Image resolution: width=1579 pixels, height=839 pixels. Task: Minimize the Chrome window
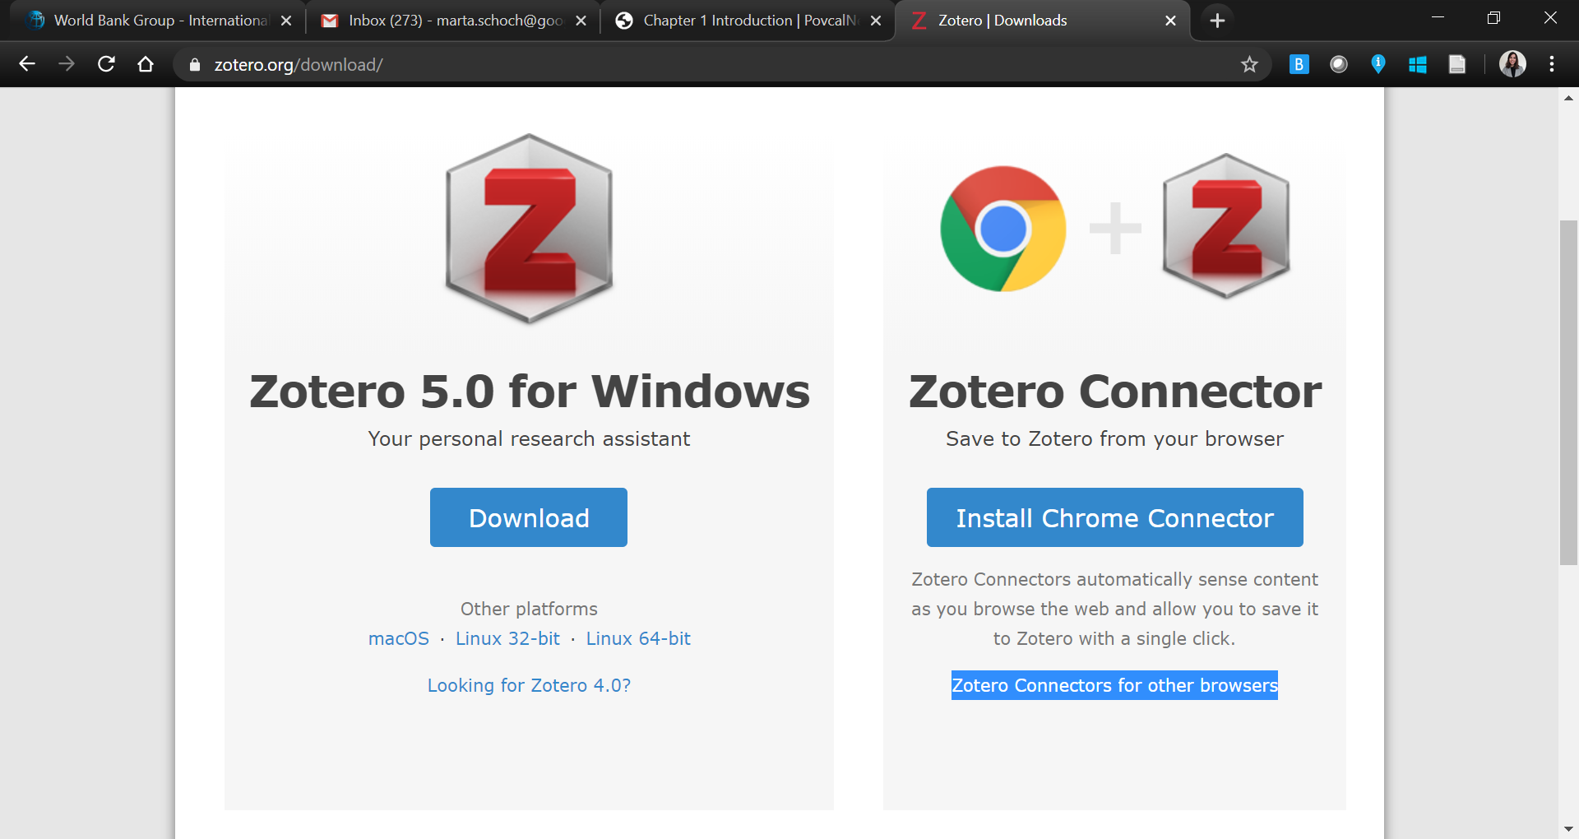[1438, 18]
